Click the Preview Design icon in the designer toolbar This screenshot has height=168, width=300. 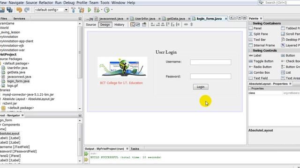click(144, 24)
